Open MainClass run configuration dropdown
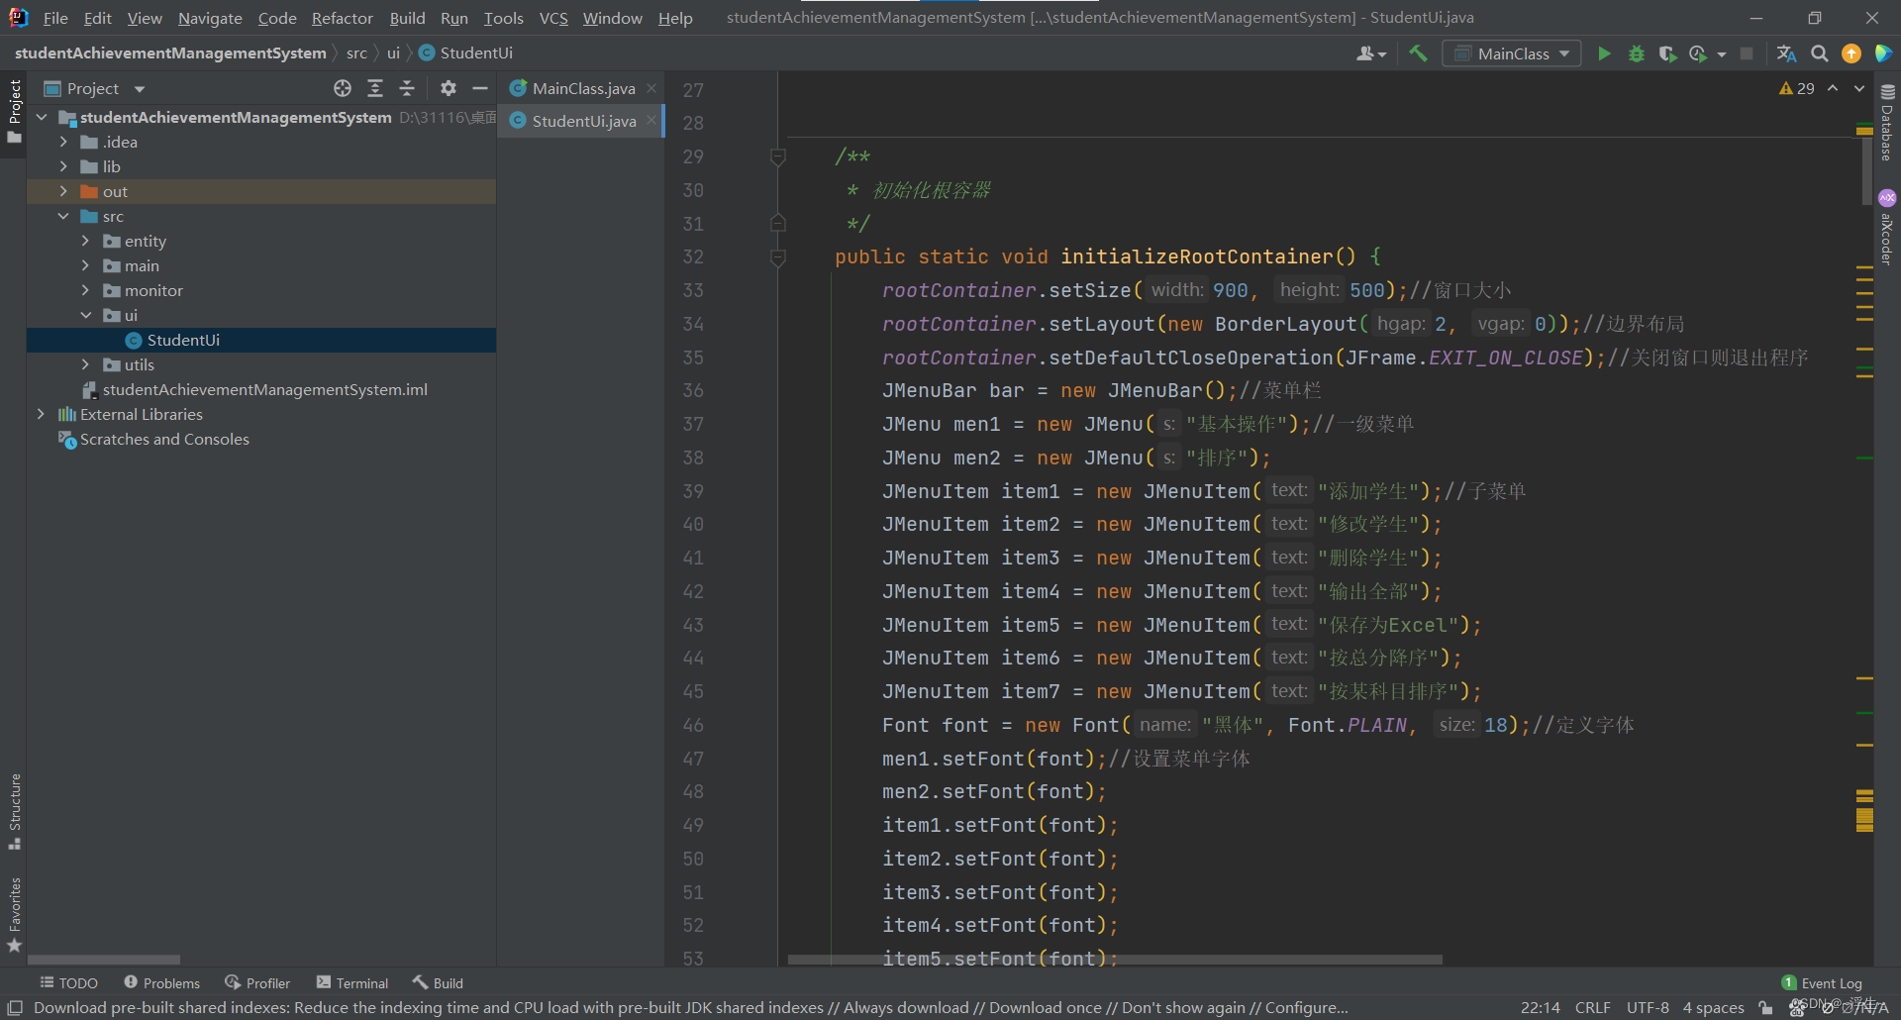This screenshot has height=1020, width=1901. pyautogui.click(x=1511, y=53)
